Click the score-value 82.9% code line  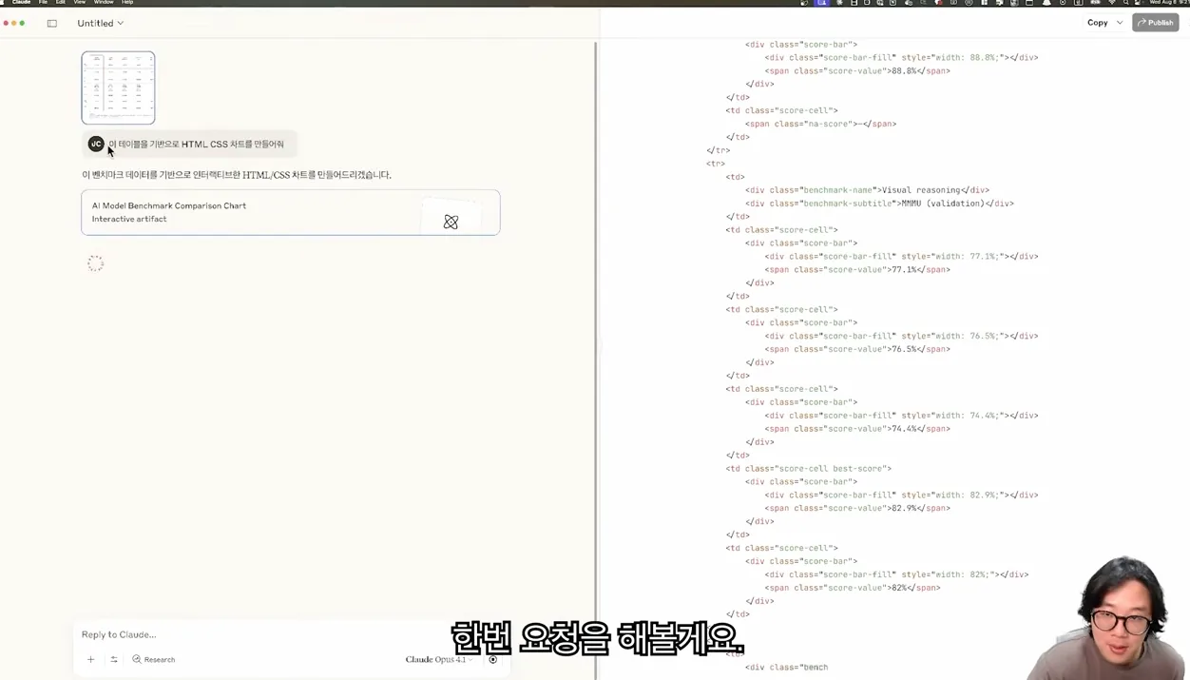click(856, 509)
